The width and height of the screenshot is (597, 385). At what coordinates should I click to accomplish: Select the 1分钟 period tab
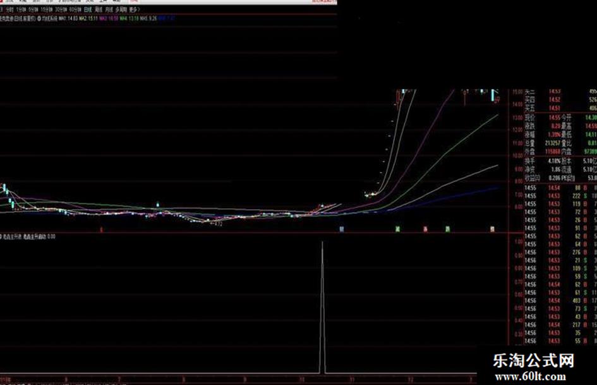pyautogui.click(x=21, y=9)
